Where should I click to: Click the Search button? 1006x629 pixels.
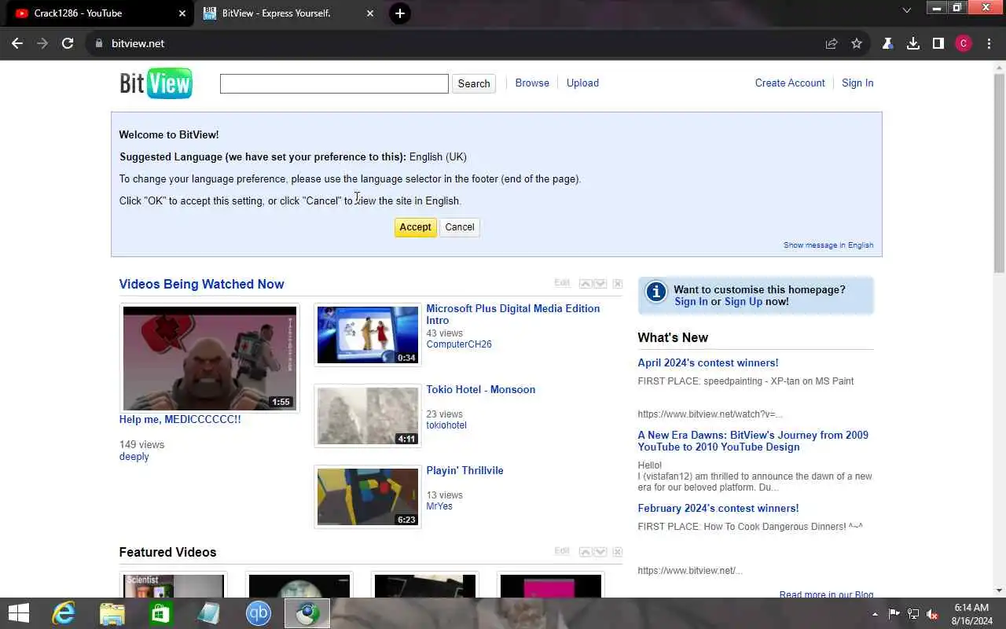474,83
